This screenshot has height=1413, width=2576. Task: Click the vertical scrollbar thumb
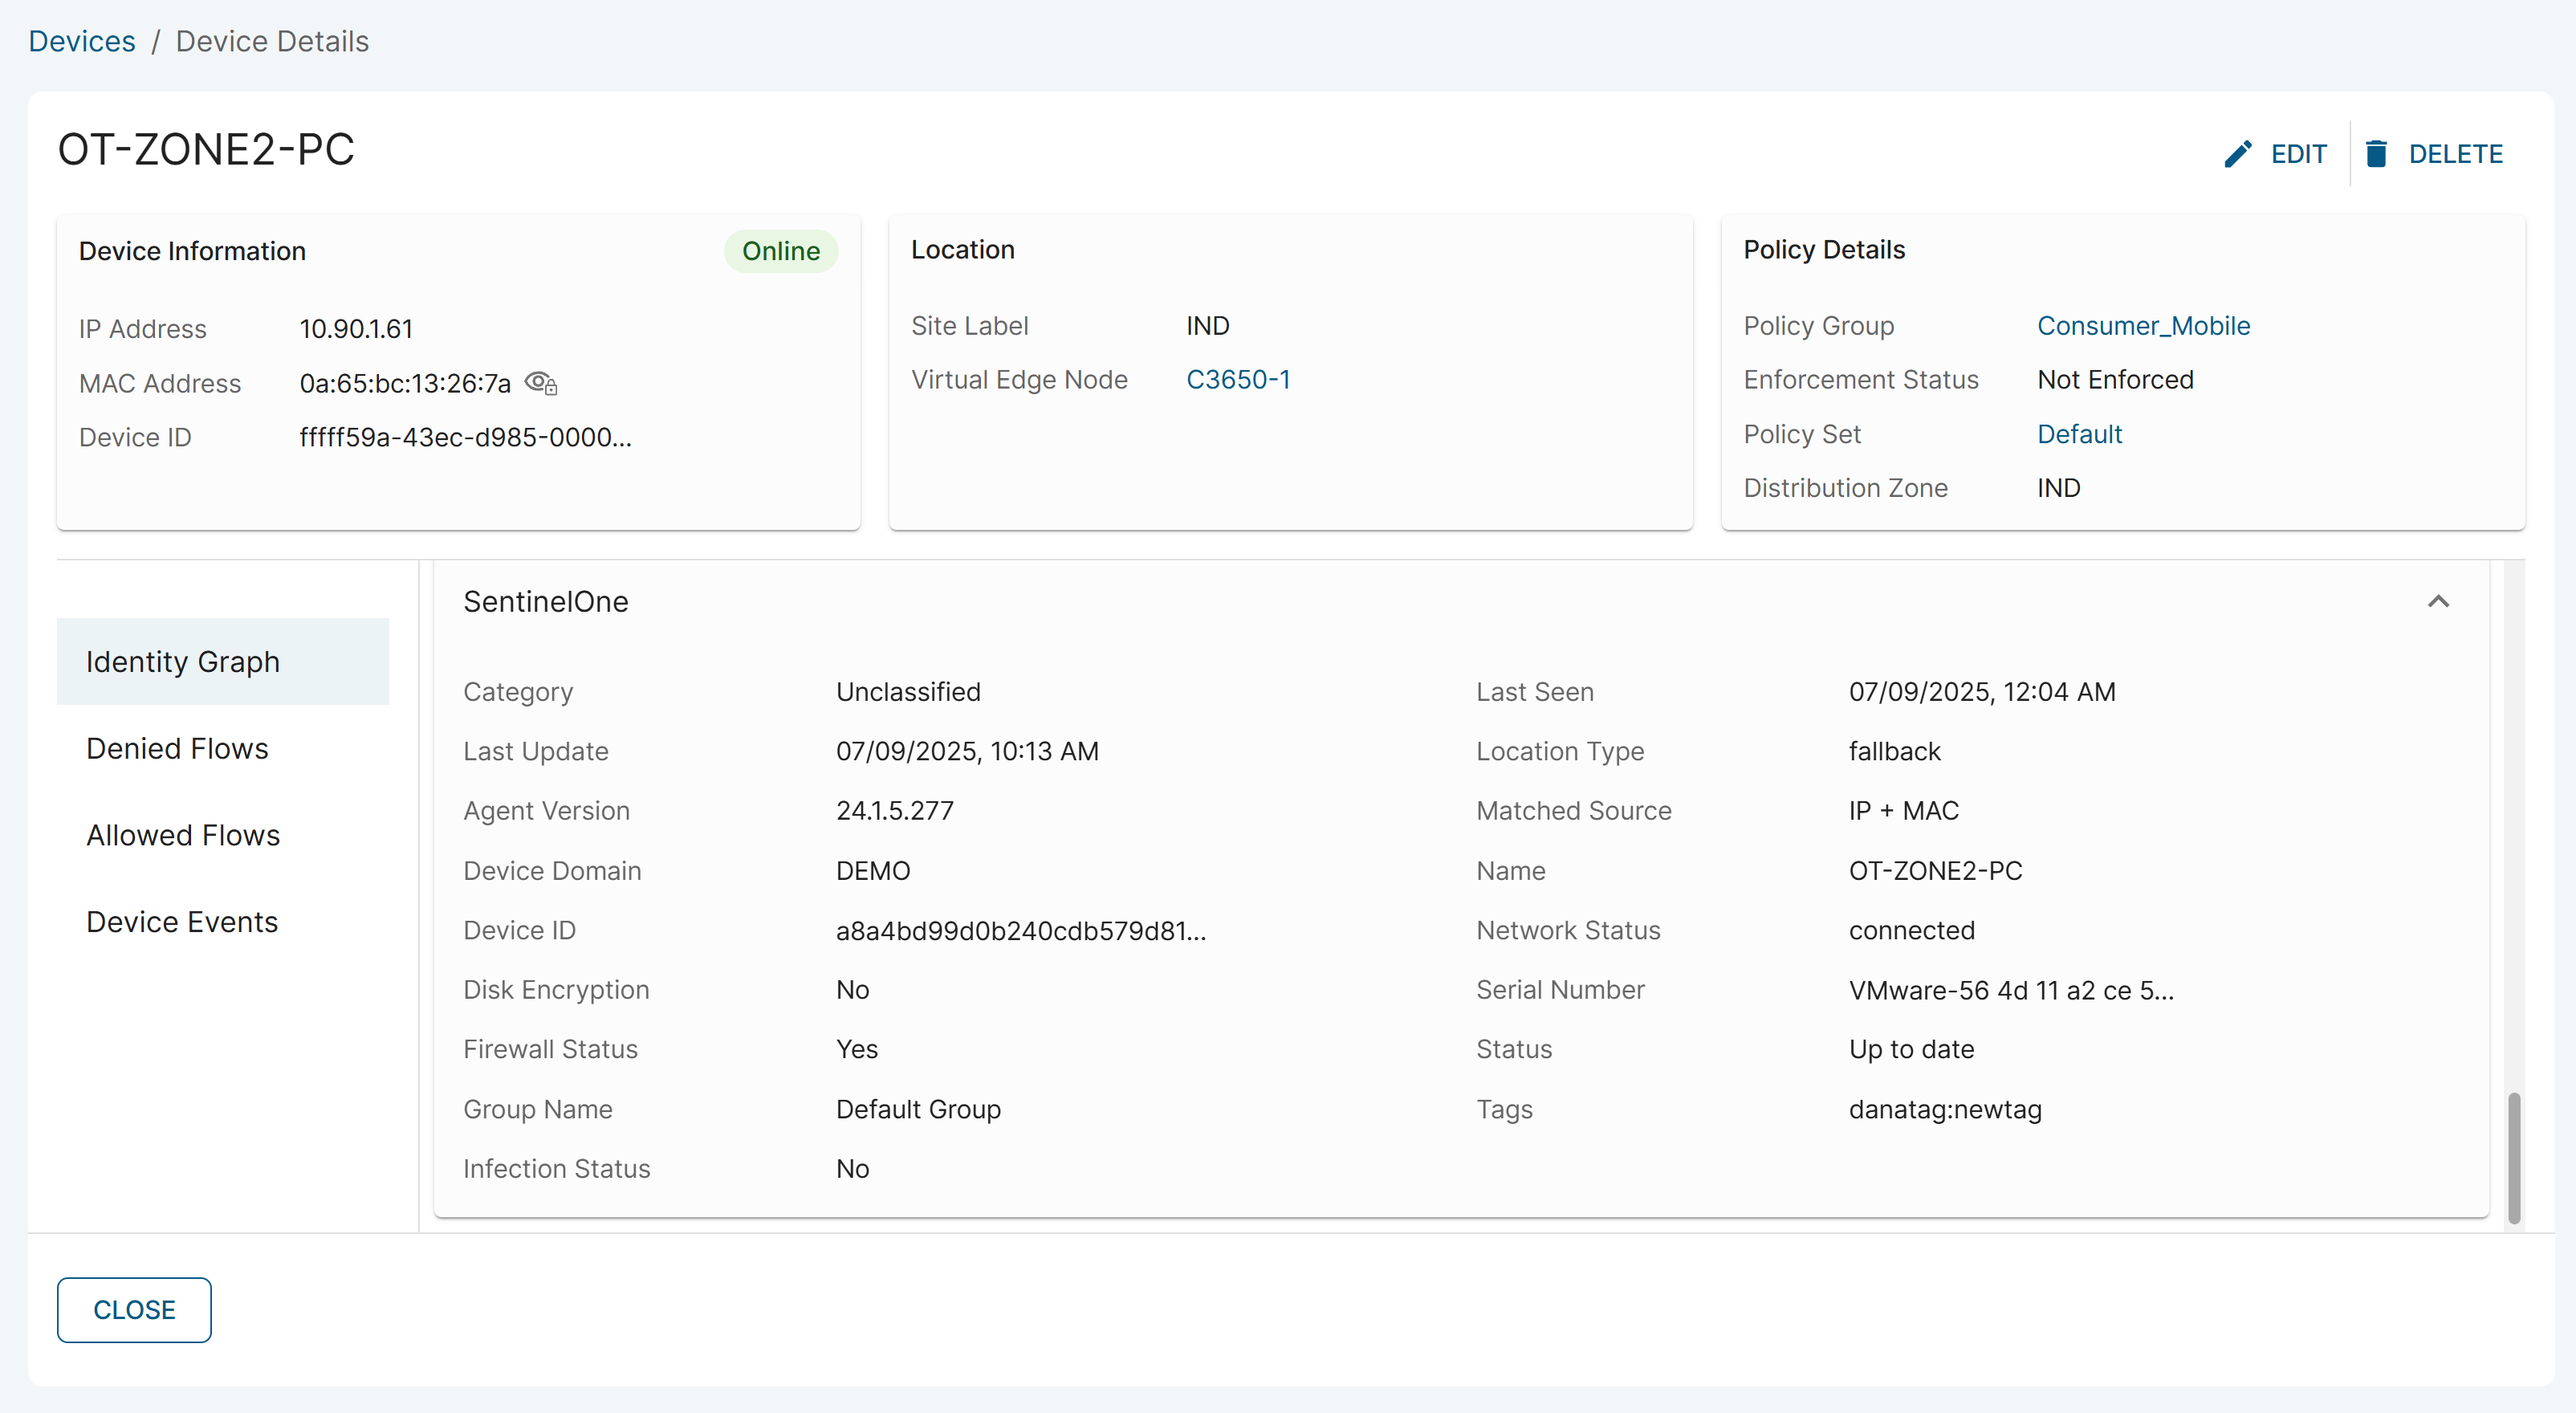pyautogui.click(x=2513, y=1157)
